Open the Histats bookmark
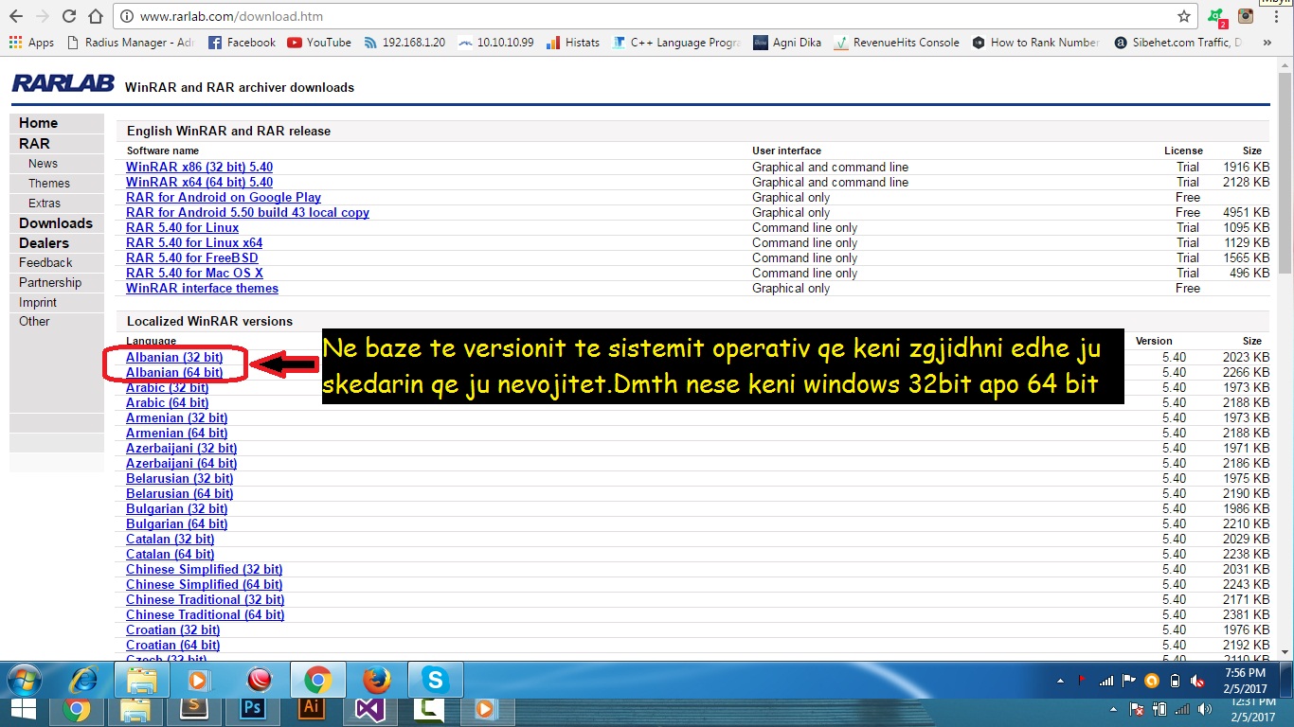1294x727 pixels. pyautogui.click(x=573, y=43)
